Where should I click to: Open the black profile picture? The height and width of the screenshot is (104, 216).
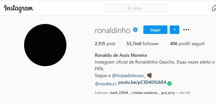click(x=45, y=45)
